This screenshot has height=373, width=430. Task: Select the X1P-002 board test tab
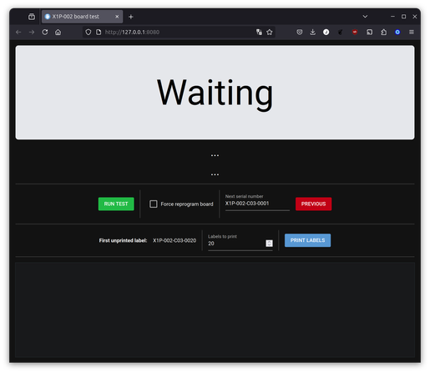[82, 17]
